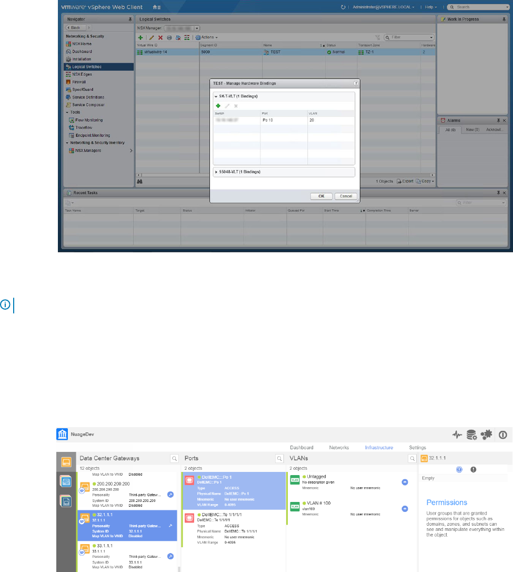The height and width of the screenshot is (572, 513).
Task: Click the NuageDev enterprise building icon
Action: [62, 434]
